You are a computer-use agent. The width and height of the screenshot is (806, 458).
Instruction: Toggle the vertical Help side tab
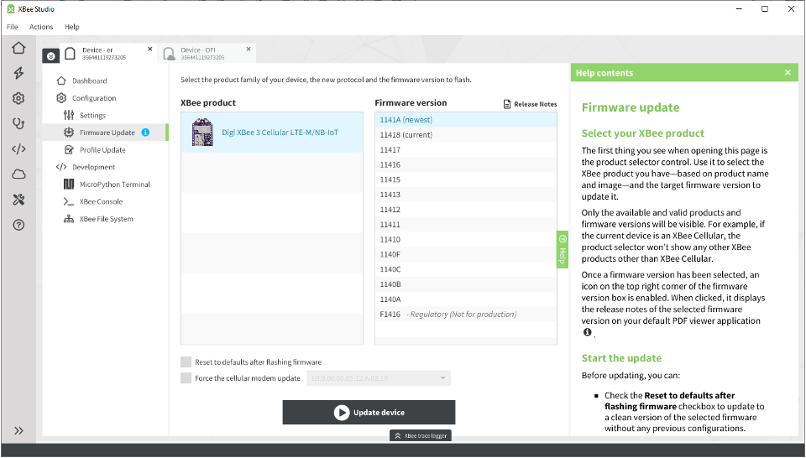563,249
